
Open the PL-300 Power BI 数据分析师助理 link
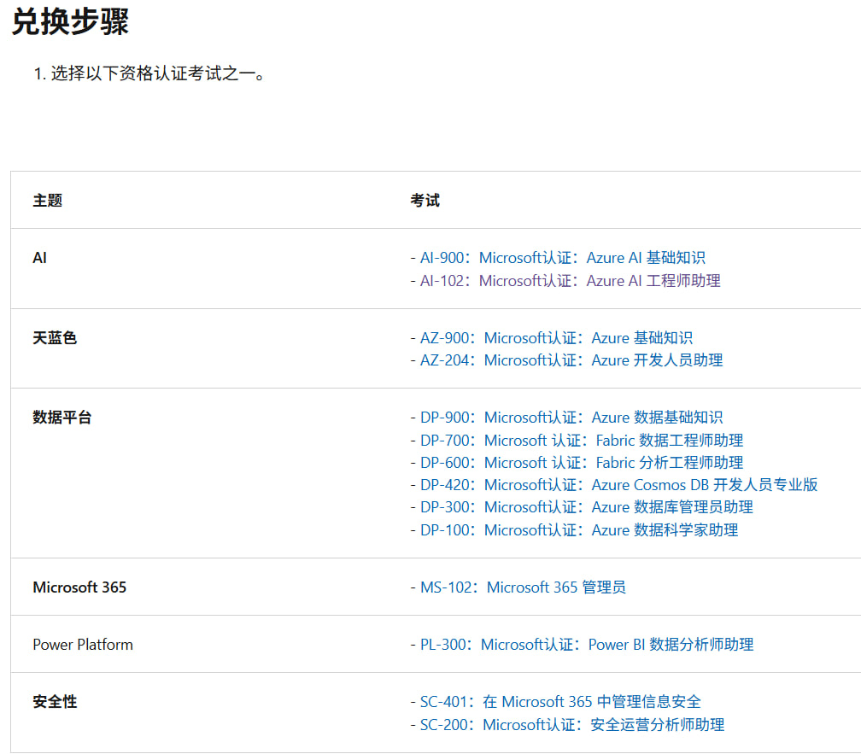pos(586,645)
